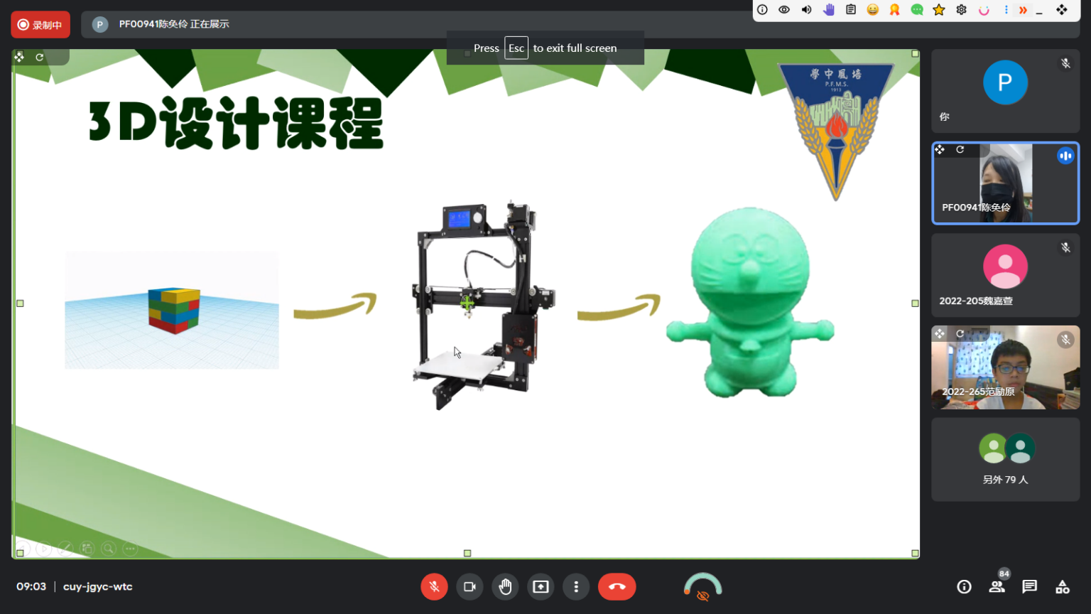Open the gear settings icon in the extension toolbar
1091x614 pixels.
pos(961,10)
